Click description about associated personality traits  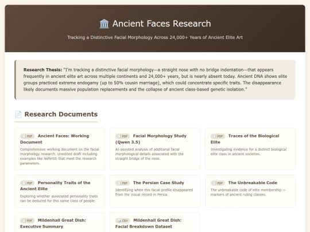pos(59,198)
